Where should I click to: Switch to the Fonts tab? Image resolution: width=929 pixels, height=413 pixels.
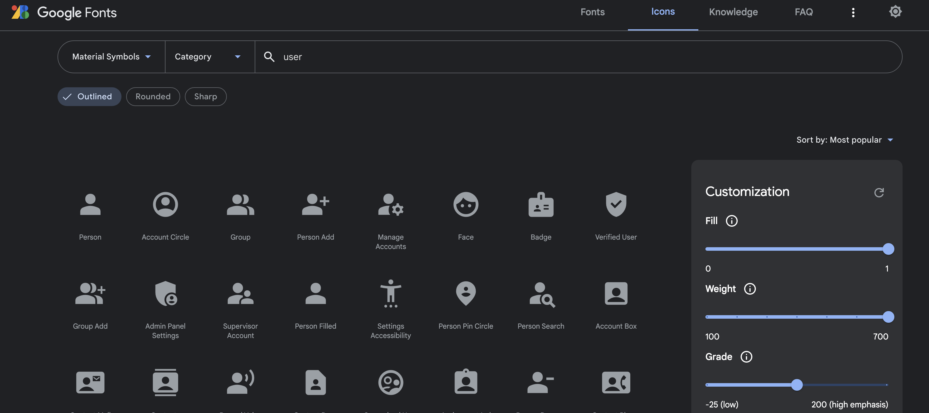[x=592, y=12]
